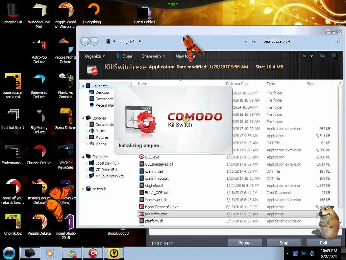This screenshot has height=260, width=346.
Task: Open the Windows Live Messenger taskbar icon
Action: click(72, 253)
